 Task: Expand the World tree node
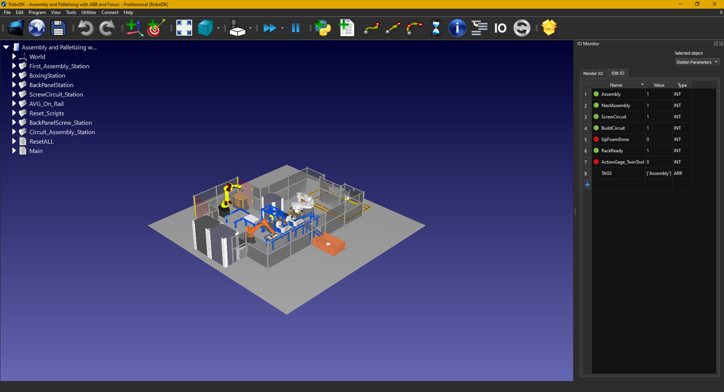click(x=14, y=56)
